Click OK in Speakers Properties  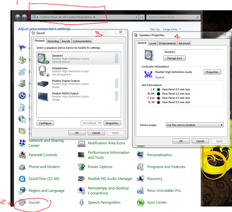click(181, 141)
